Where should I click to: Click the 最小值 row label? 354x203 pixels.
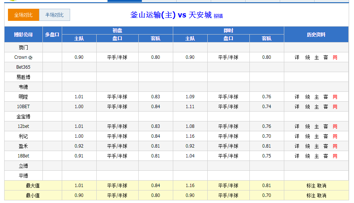(x=33, y=195)
